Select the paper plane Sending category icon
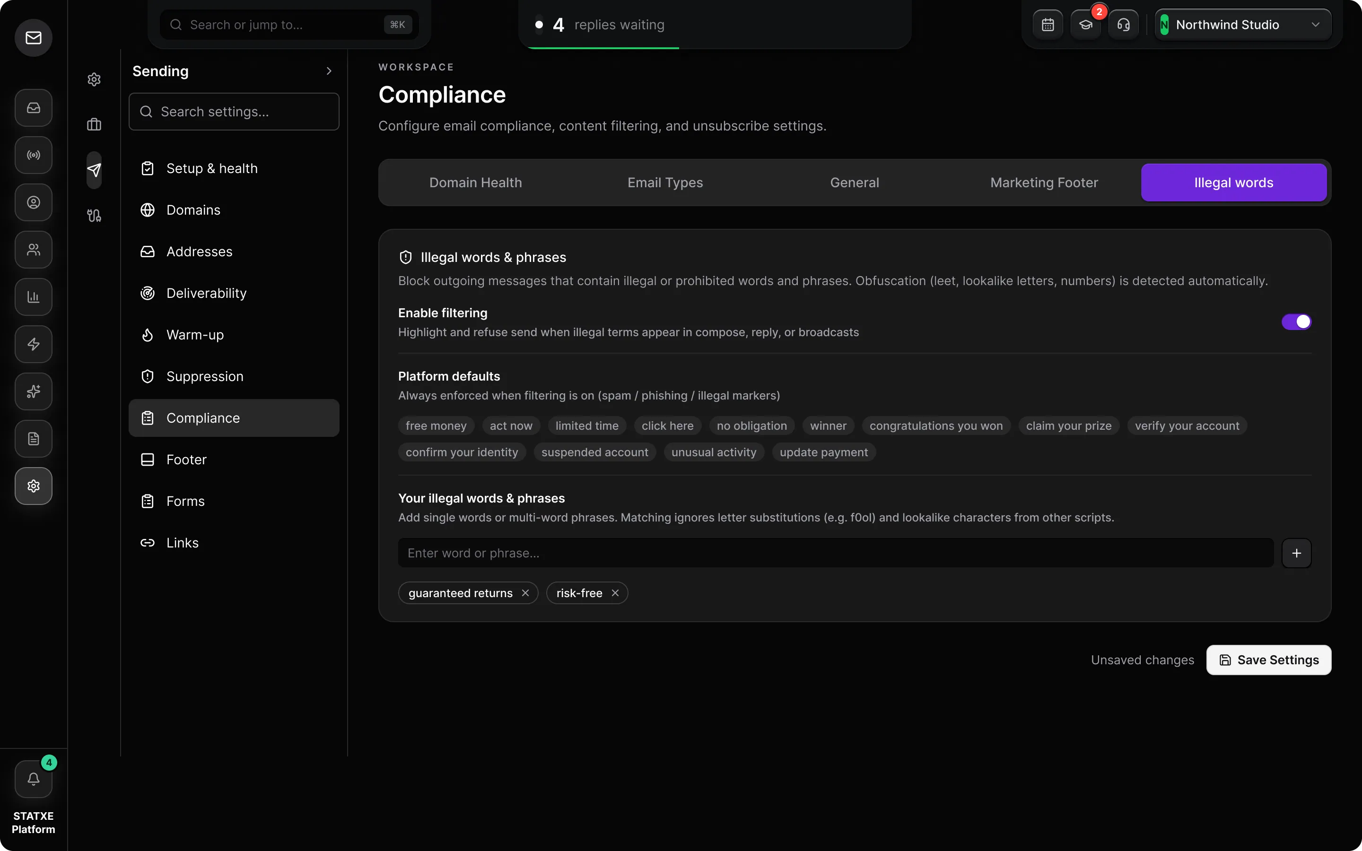This screenshot has width=1362, height=851. pyautogui.click(x=94, y=170)
